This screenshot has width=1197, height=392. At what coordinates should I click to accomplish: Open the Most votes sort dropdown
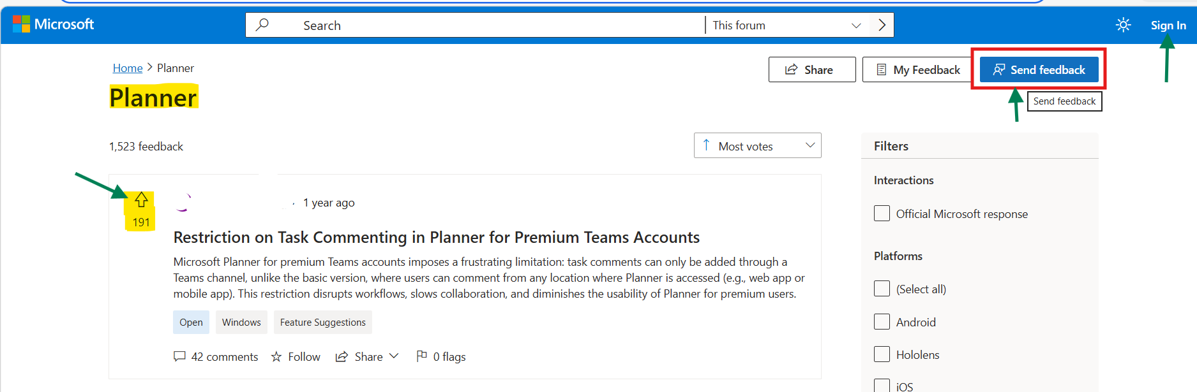[757, 146]
